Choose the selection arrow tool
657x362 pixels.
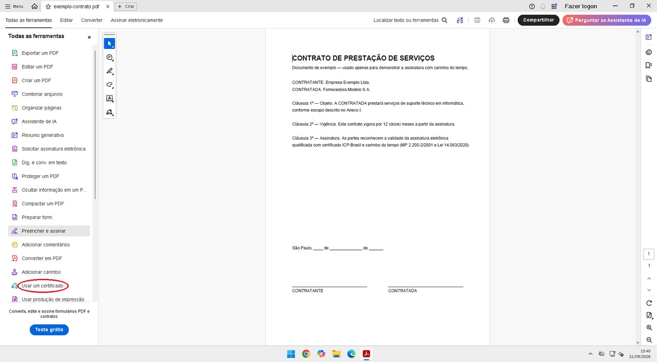[x=109, y=44]
